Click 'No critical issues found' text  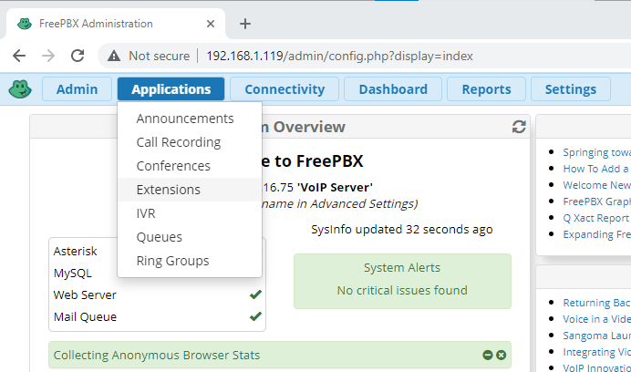[x=402, y=290]
